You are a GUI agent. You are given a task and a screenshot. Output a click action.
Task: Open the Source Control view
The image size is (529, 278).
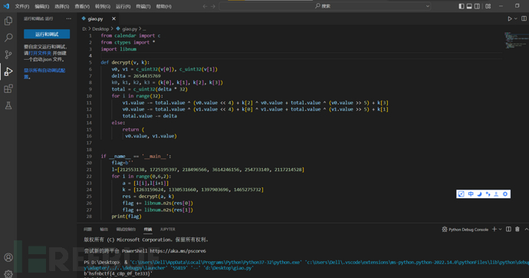tap(8, 55)
